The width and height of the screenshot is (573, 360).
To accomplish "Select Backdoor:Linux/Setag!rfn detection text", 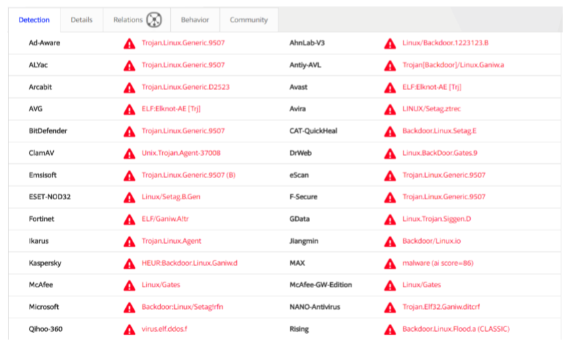I will pyautogui.click(x=182, y=307).
